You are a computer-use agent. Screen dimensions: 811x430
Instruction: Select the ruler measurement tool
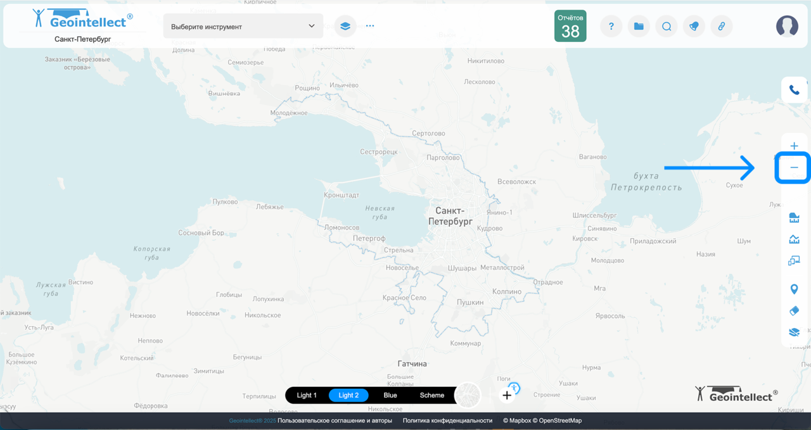tap(794, 218)
